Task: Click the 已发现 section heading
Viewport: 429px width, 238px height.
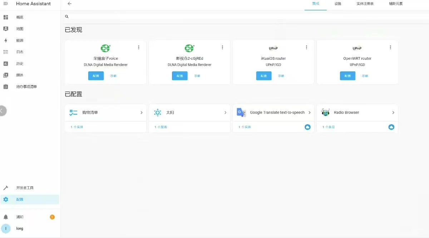Action: [x=73, y=30]
